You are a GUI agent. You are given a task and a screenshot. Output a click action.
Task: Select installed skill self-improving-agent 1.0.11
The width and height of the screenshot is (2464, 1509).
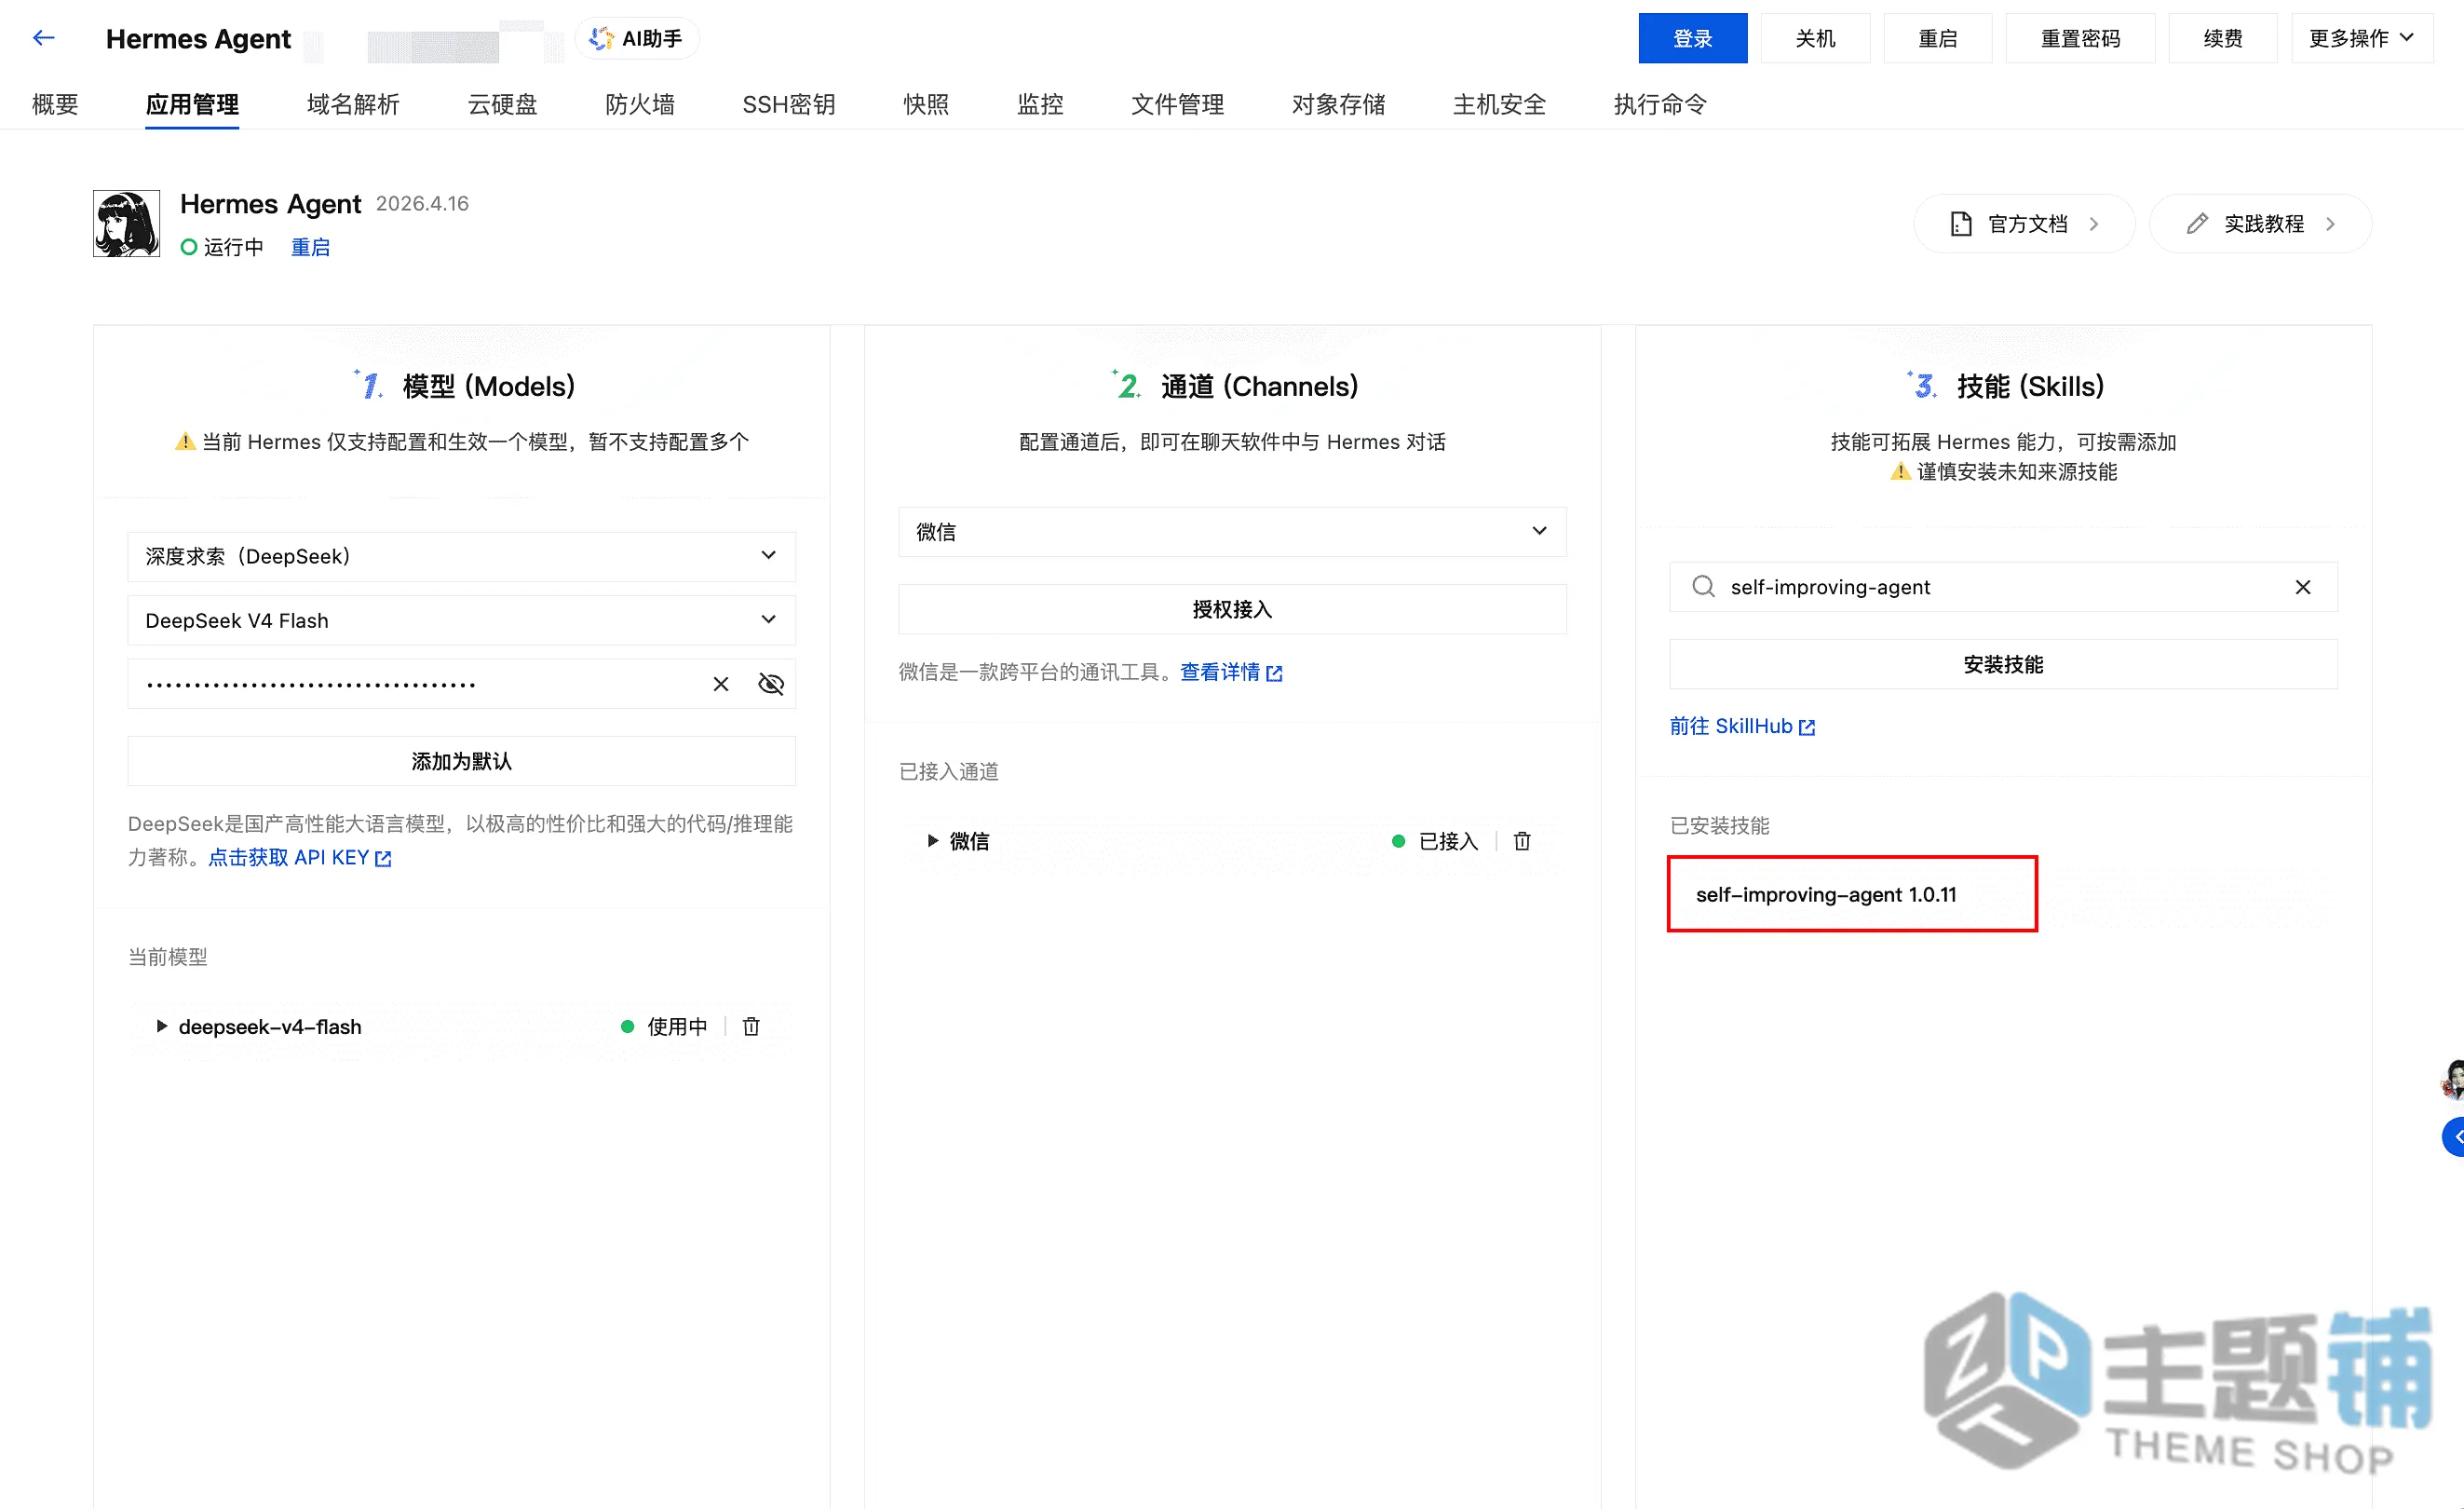point(1826,894)
